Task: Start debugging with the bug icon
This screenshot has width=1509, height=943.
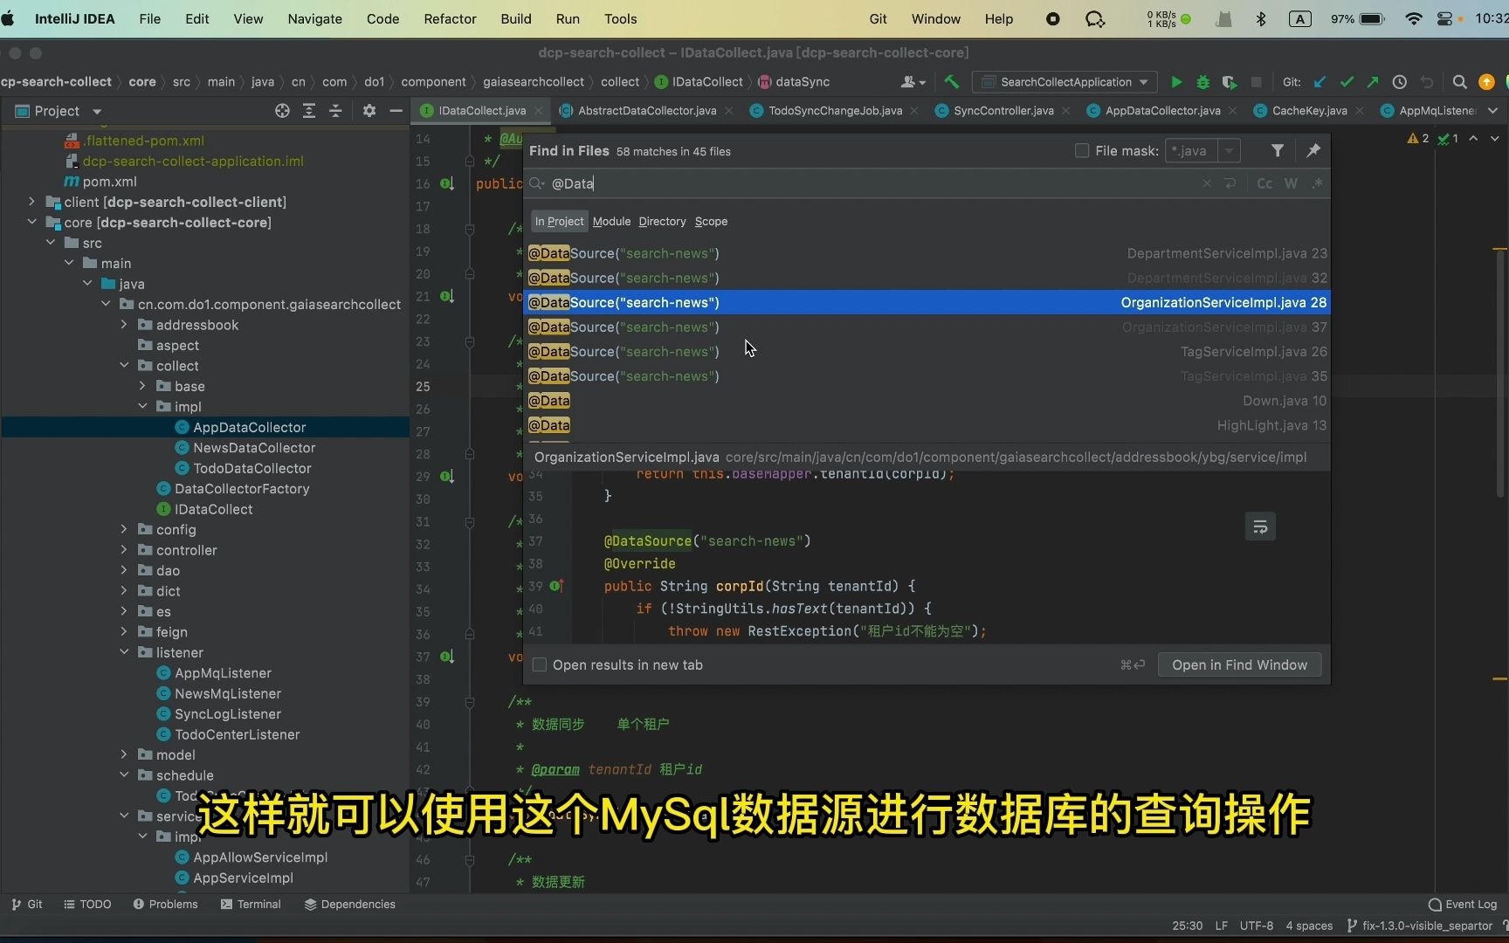Action: (1202, 81)
